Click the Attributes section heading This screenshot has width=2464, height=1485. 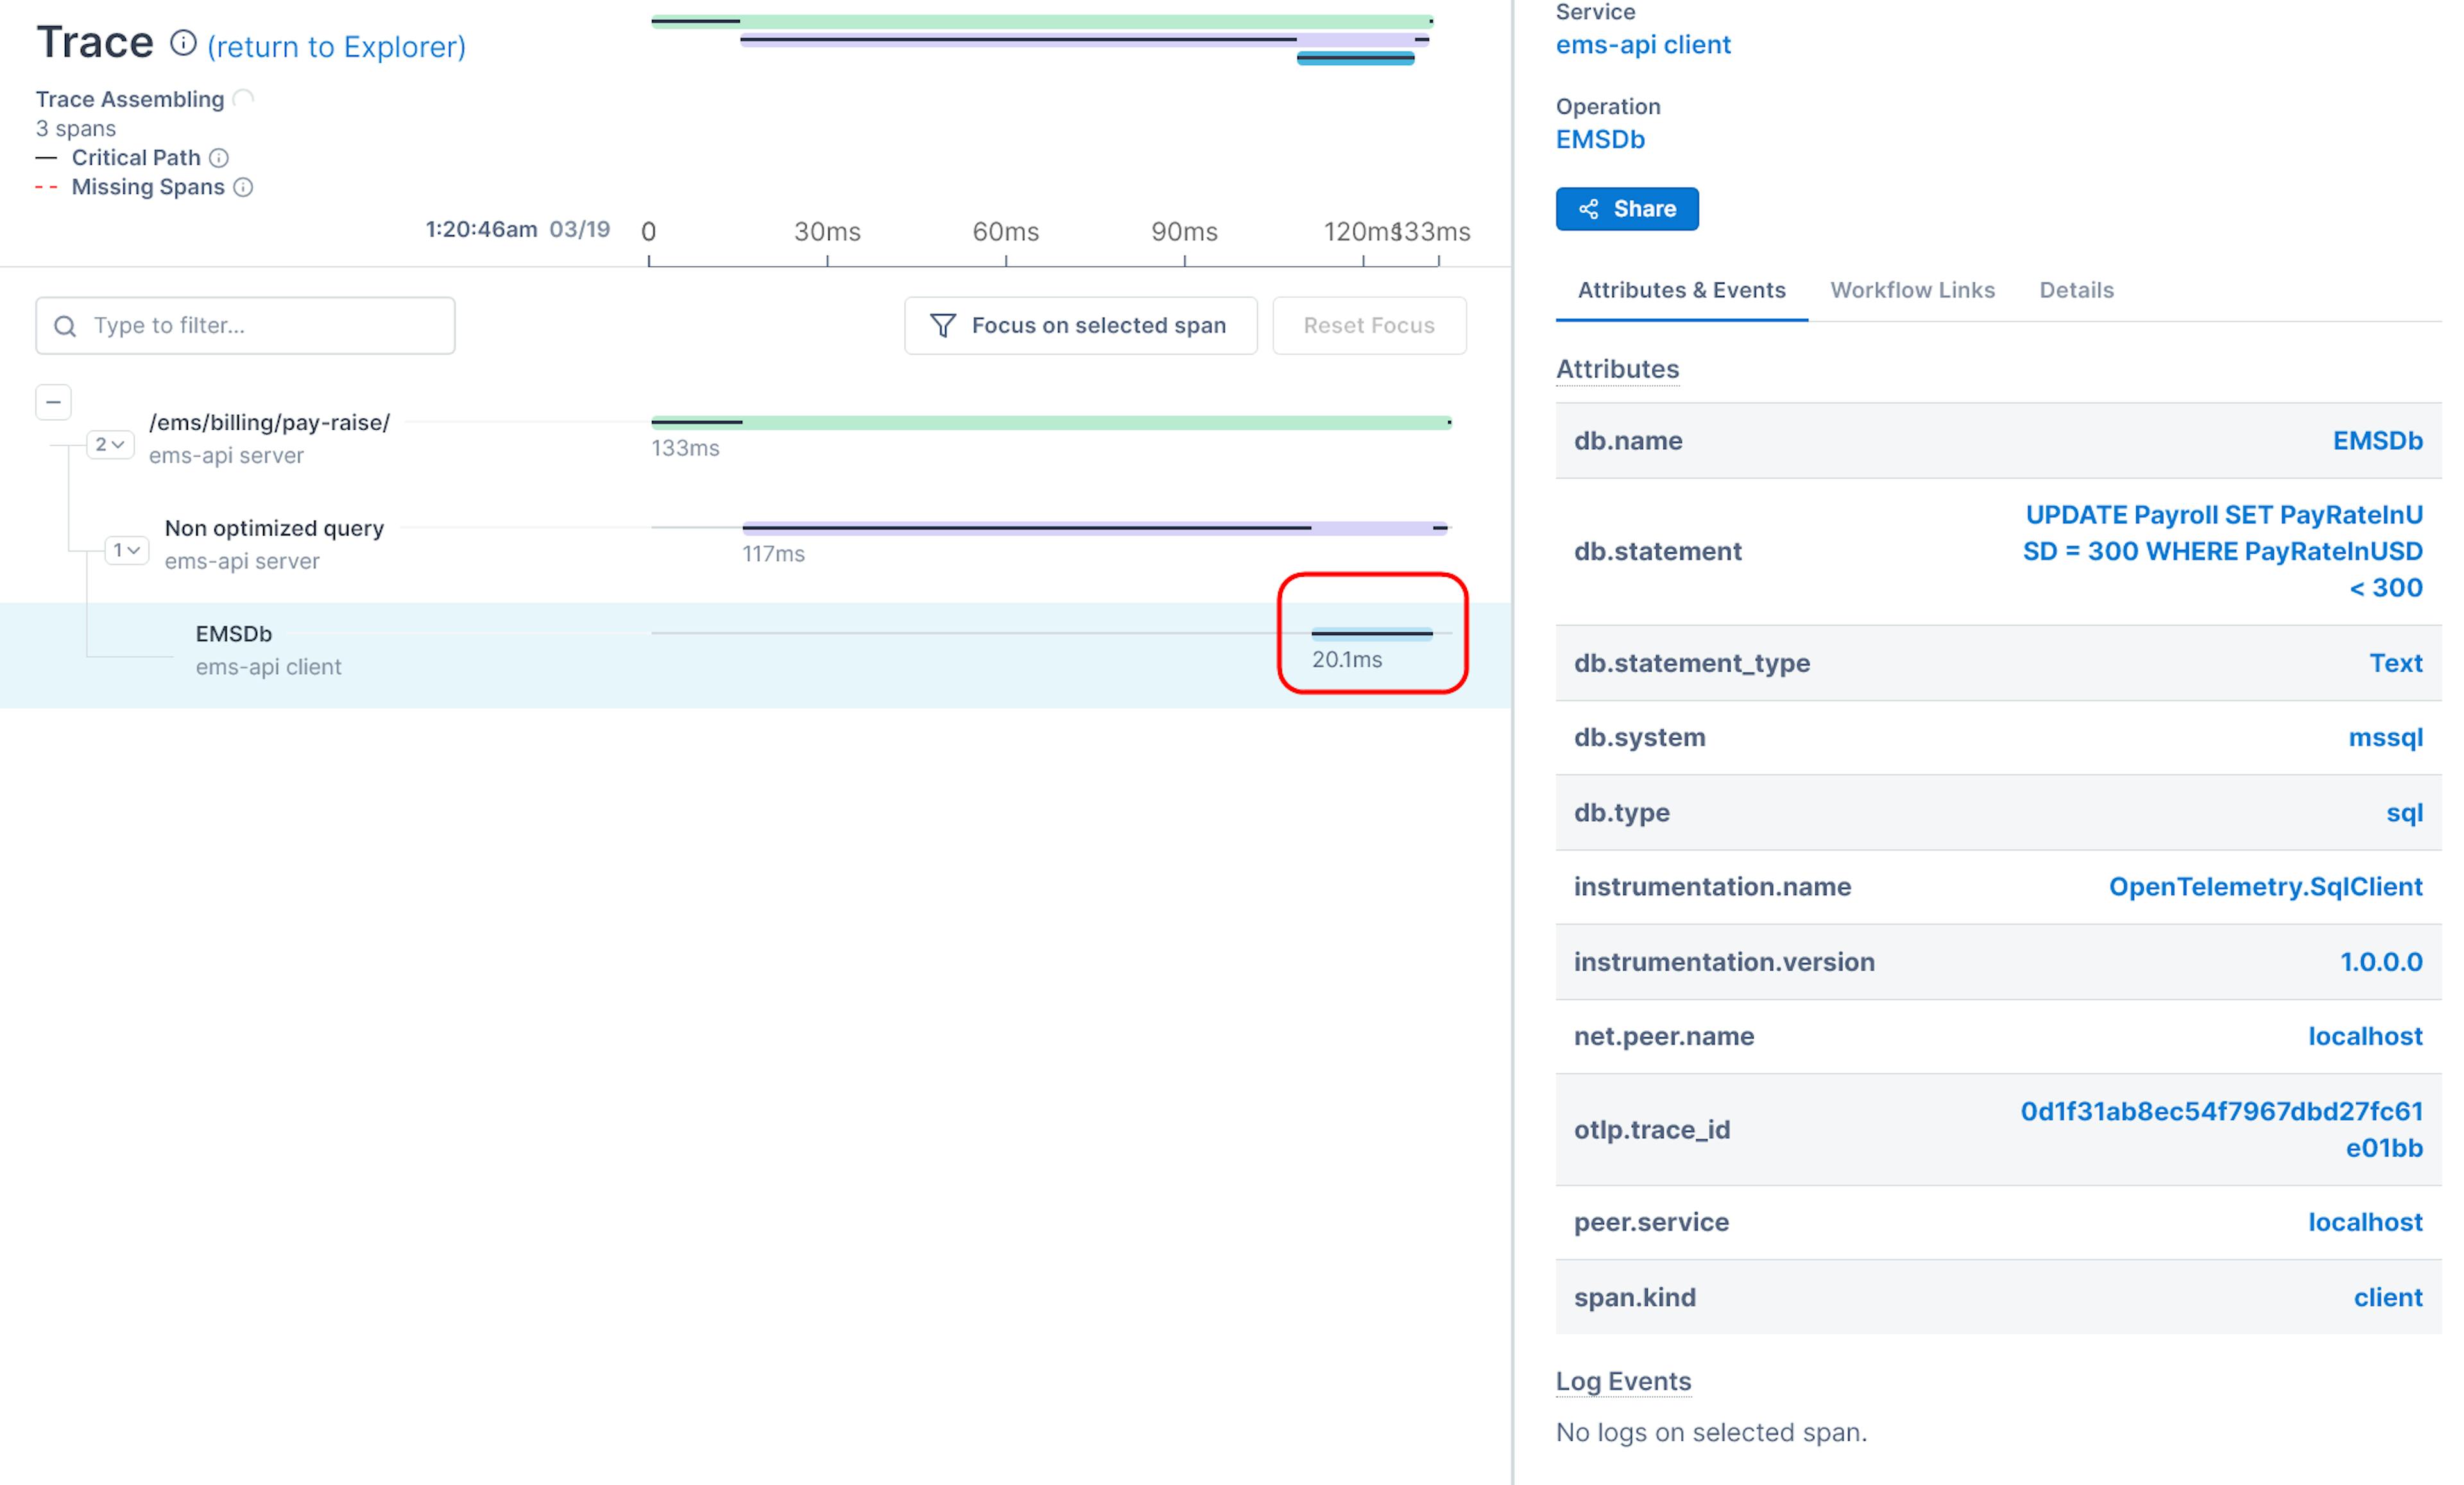(1617, 369)
